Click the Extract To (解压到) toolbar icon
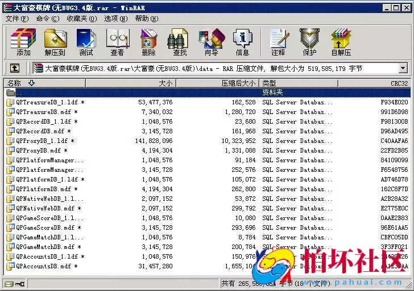Viewport: 414px width, 291px height. coord(55,42)
